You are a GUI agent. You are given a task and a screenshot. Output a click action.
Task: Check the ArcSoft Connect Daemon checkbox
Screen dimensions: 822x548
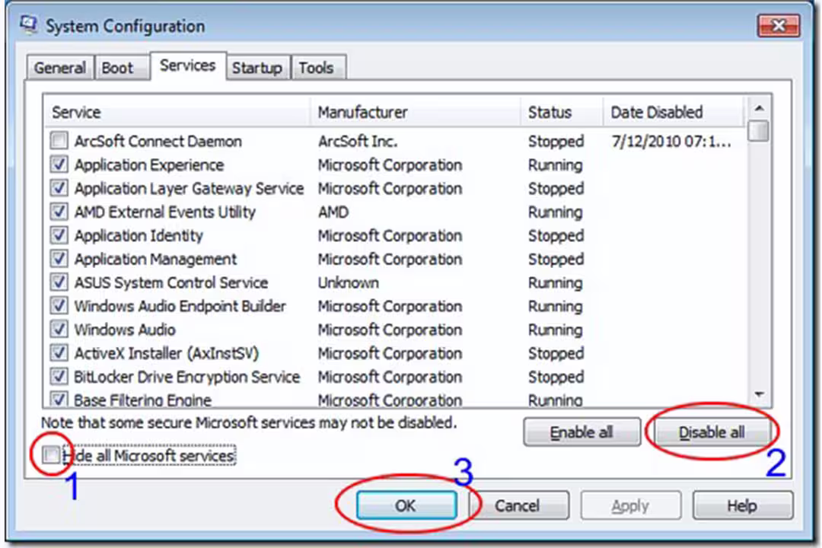click(x=59, y=142)
